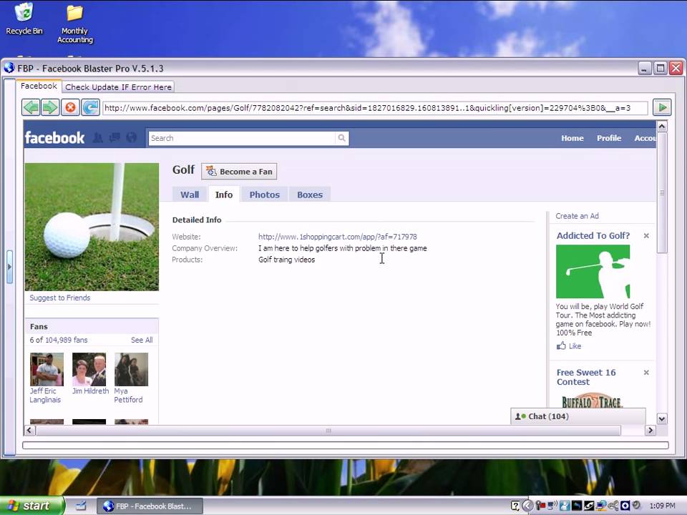Click the taskbar clock 1:09 PM

(663, 506)
